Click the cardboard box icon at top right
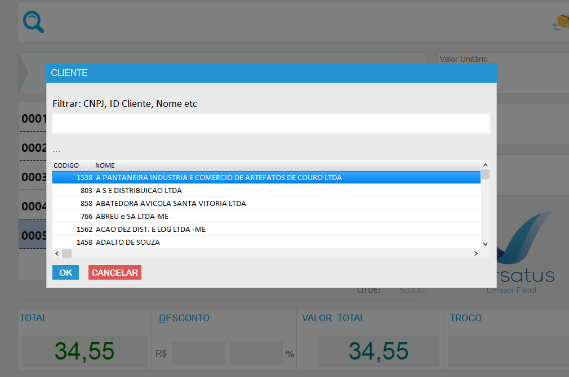 pos(562,23)
